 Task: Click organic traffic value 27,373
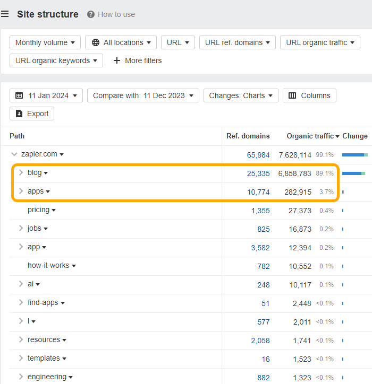coord(300,211)
